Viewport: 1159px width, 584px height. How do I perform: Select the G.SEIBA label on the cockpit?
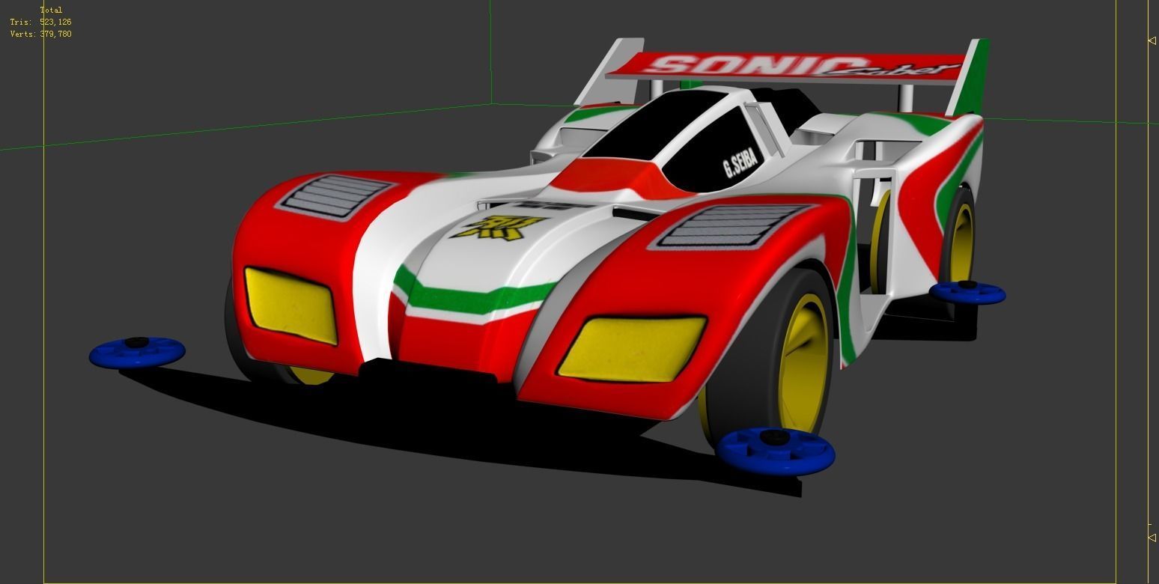741,162
